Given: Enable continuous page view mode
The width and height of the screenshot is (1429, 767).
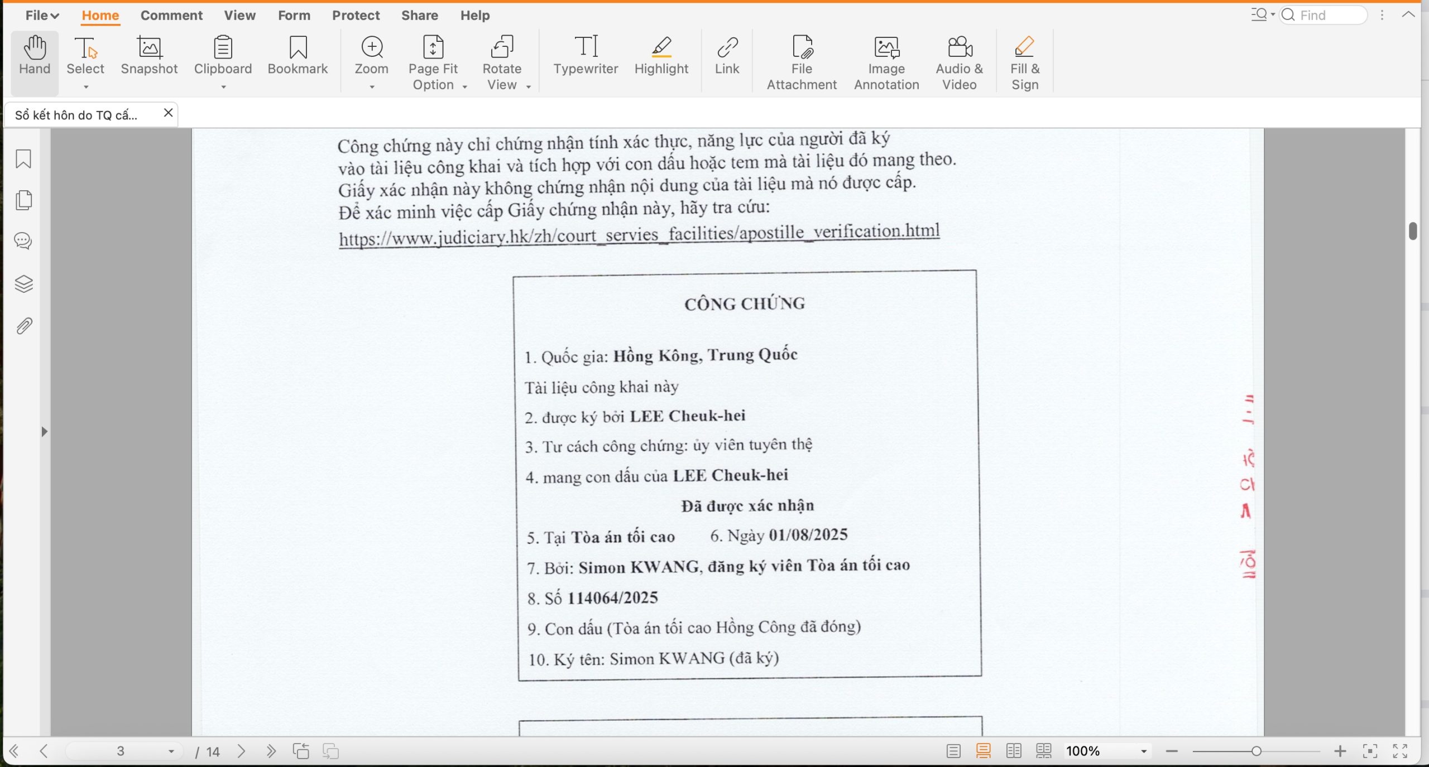Looking at the screenshot, I should pos(984,751).
